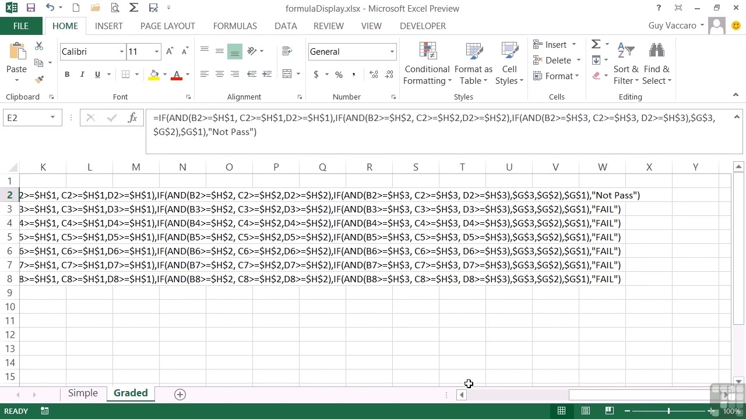The image size is (746, 419).
Task: Open Conditional Formatting menu
Action: pyautogui.click(x=427, y=64)
